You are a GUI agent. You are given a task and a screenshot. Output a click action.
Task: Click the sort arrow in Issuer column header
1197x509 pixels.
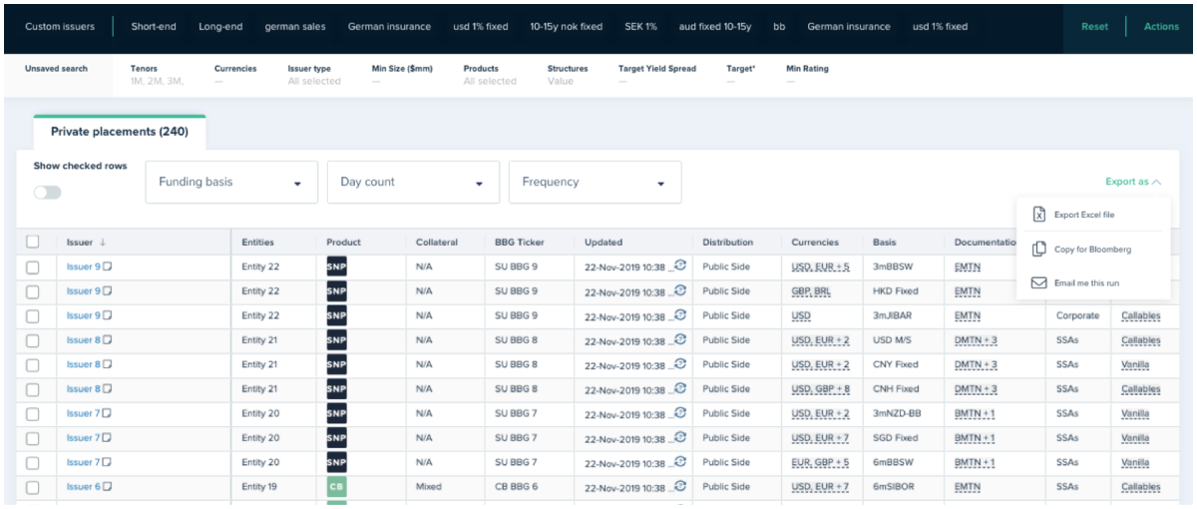tap(102, 243)
